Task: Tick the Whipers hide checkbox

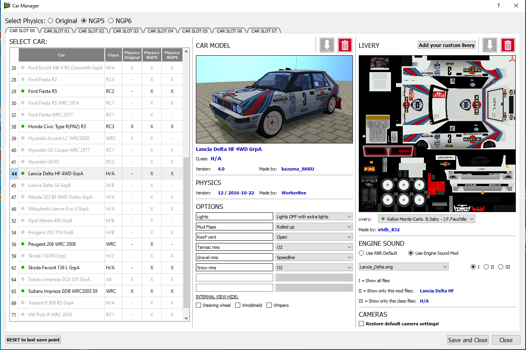Action: click(269, 305)
